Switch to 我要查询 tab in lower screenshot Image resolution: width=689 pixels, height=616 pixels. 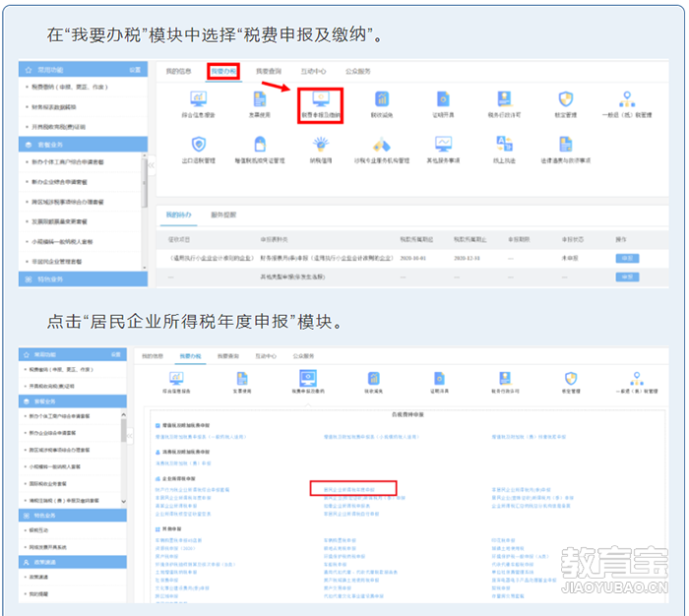tap(228, 356)
